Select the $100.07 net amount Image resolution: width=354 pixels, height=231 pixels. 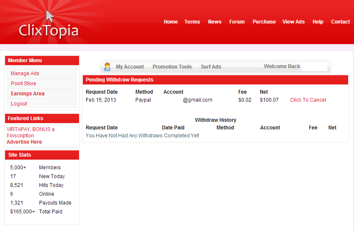[269, 100]
